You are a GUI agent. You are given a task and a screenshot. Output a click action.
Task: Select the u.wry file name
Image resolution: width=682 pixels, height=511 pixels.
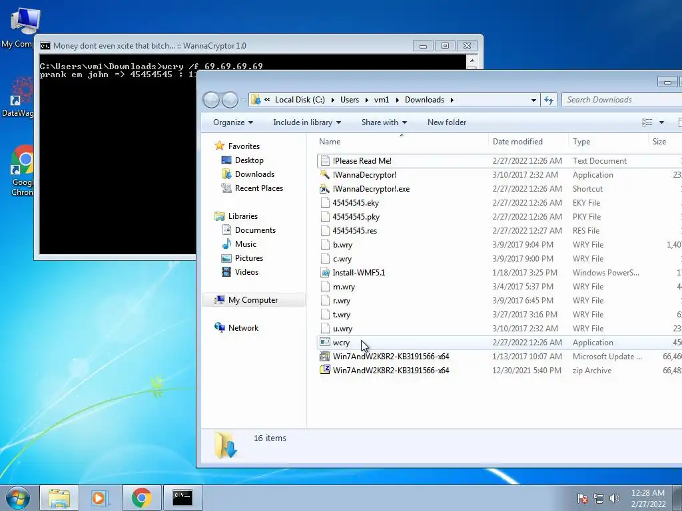[342, 329]
